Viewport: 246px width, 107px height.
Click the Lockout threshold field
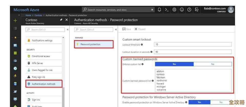point(193,44)
